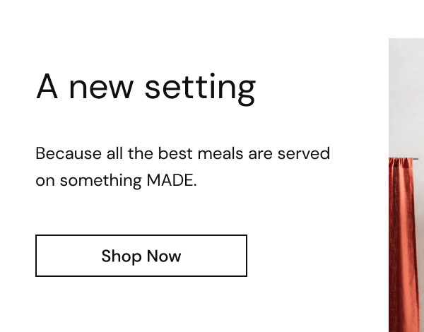Click the word "on" starting the second line

[x=45, y=181]
